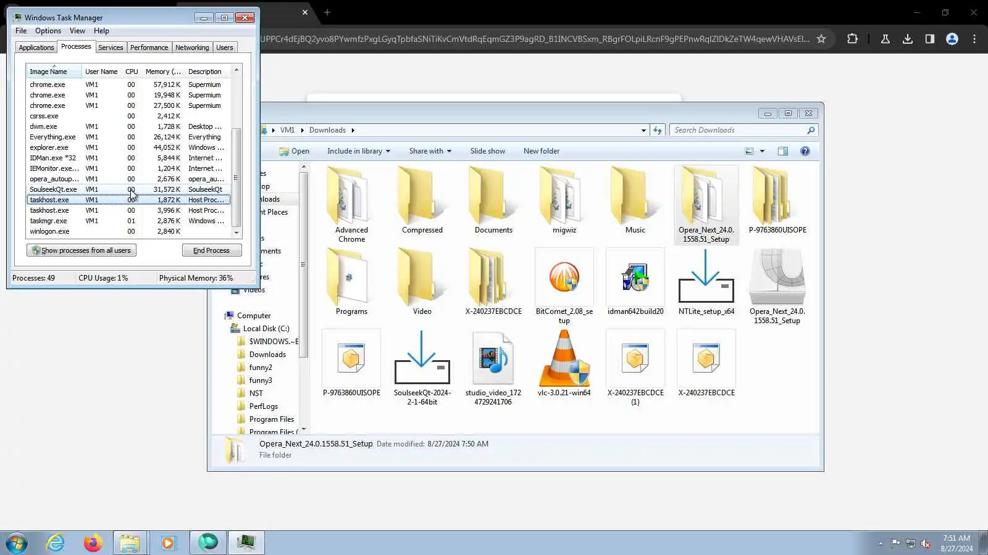Viewport: 988px width, 555px height.
Task: Create a New folder
Action: pyautogui.click(x=542, y=151)
